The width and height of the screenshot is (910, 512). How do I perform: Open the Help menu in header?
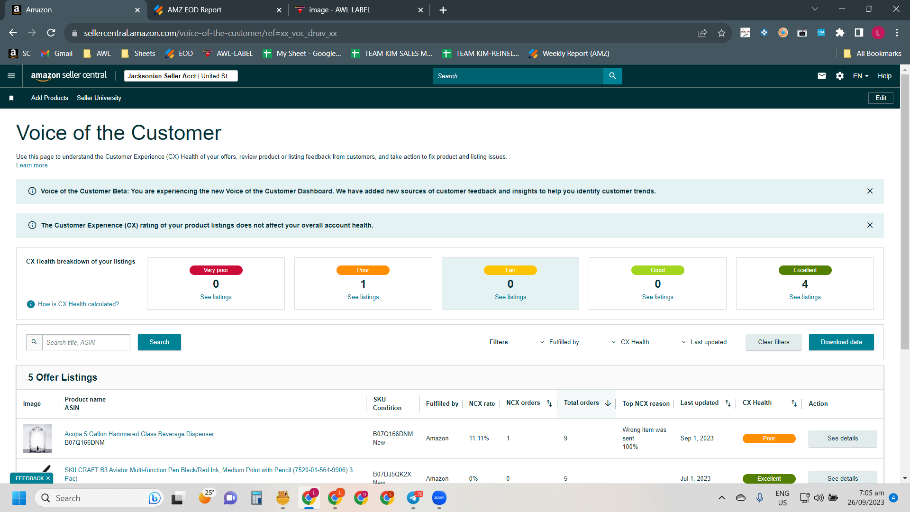click(884, 76)
